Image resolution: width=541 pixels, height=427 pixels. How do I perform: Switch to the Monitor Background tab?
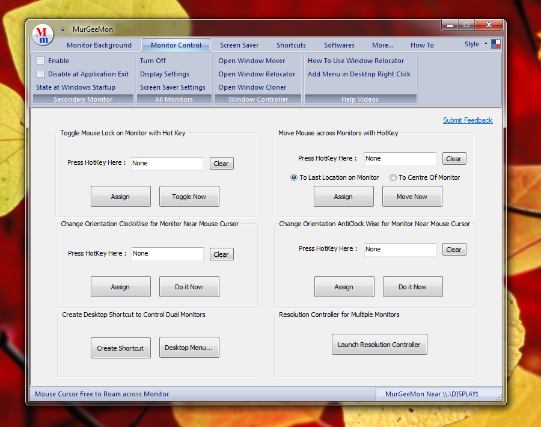click(99, 45)
